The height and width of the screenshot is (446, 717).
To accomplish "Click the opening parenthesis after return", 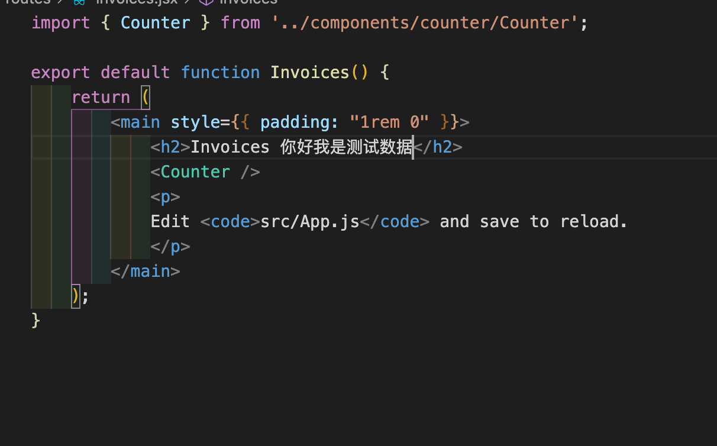I will (x=146, y=98).
